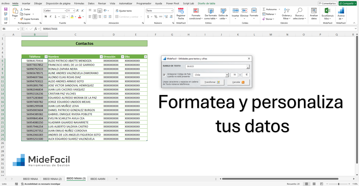The width and height of the screenshot is (359, 186).
Task: Apply red font color swatch
Action: point(80,17)
